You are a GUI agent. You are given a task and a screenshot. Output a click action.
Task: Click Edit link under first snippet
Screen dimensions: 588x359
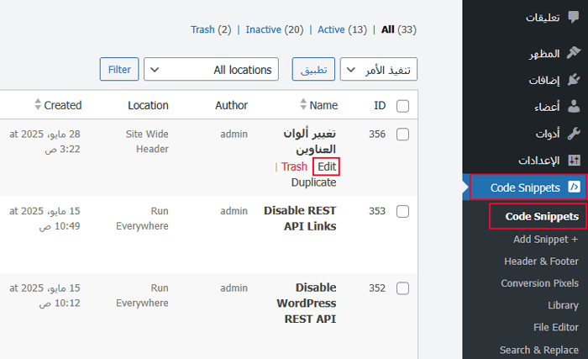point(326,166)
